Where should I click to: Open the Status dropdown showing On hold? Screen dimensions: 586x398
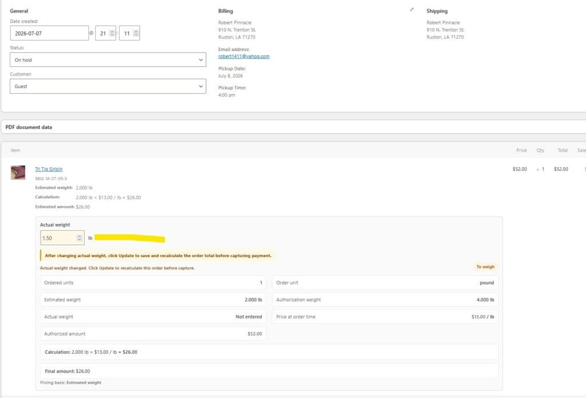tap(108, 60)
